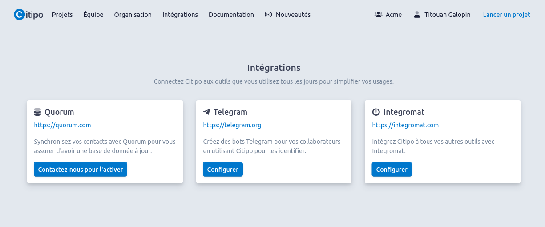Go to the Équipe page
This screenshot has height=227, width=545.
(93, 15)
